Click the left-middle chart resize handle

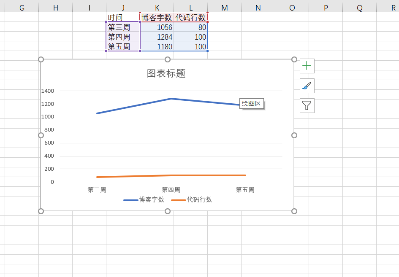tap(41, 135)
